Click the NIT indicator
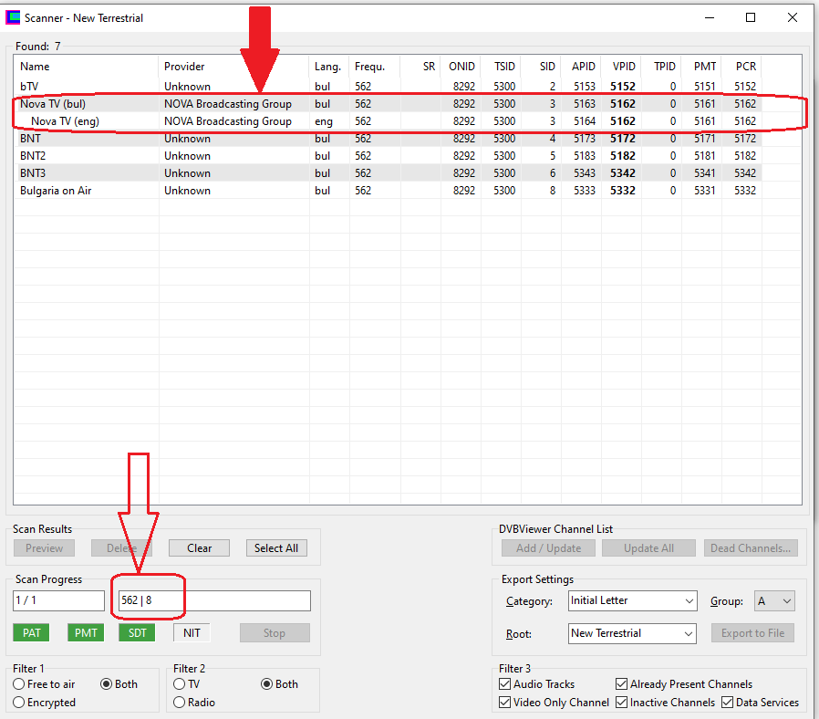Screen dimensions: 819x719 pyautogui.click(x=192, y=633)
